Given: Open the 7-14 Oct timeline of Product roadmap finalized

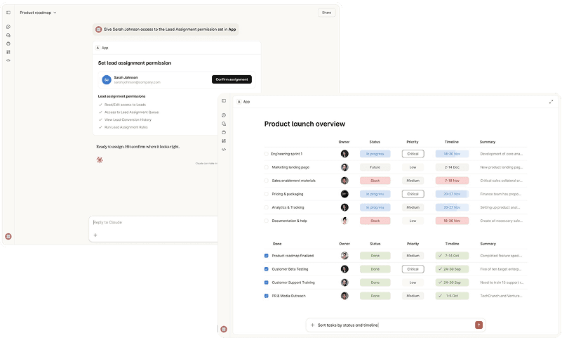Looking at the screenshot, I should (452, 256).
